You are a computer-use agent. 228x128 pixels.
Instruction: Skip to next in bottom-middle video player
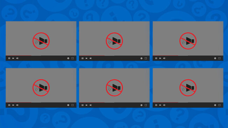click(86, 105)
